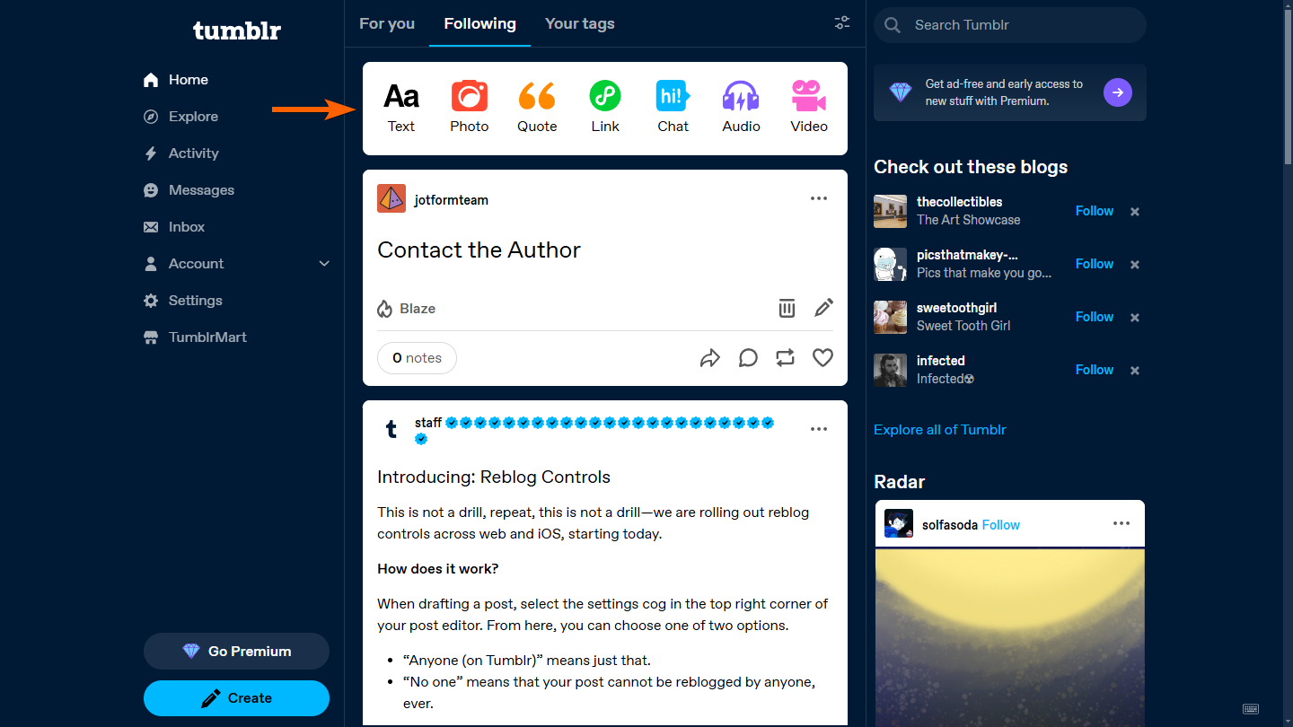Follow sweetoothgirl blog

click(1095, 317)
